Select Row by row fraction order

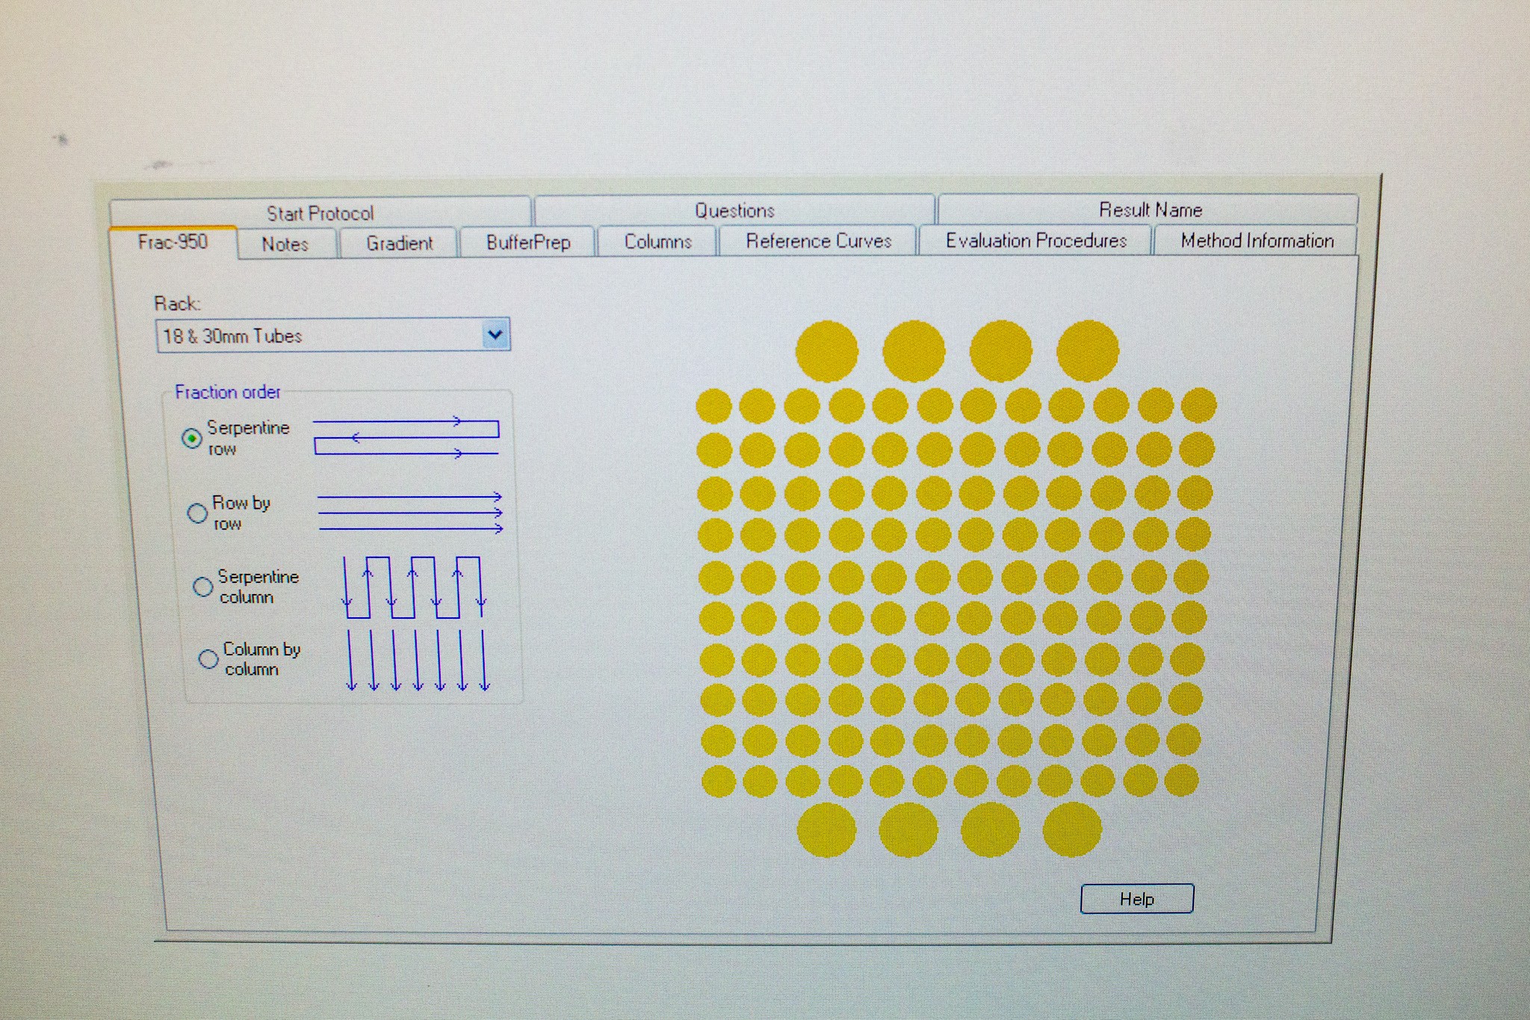click(197, 513)
